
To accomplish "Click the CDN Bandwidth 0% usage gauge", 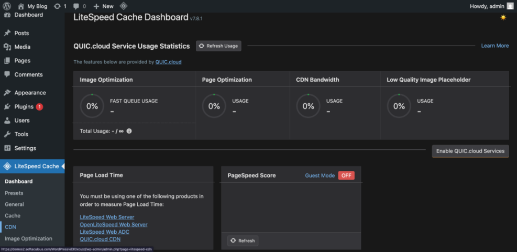I will 309,106.
